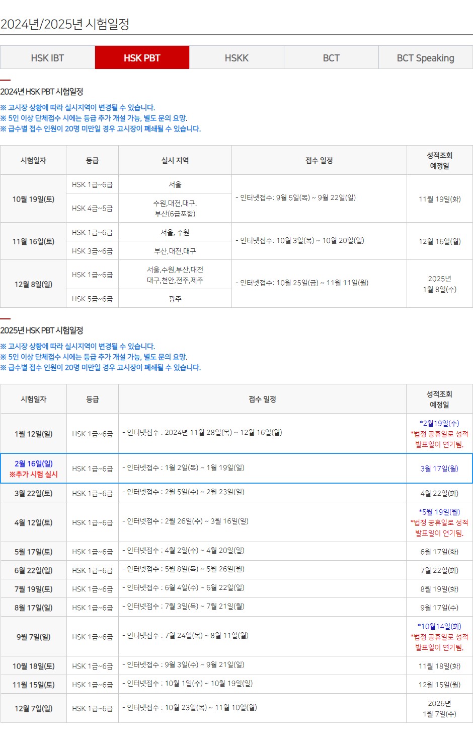Open the HSKK tab

tap(236, 57)
